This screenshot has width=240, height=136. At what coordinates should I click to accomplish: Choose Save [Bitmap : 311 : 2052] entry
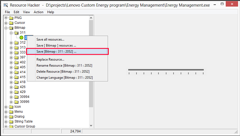tap(68, 52)
